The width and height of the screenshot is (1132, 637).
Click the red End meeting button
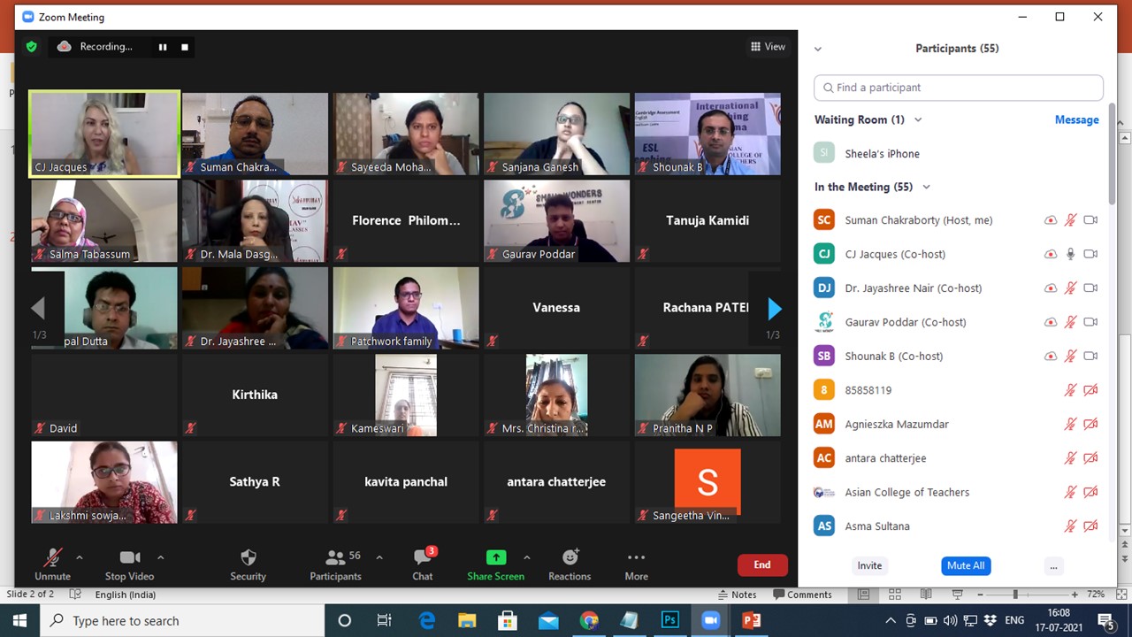coord(761,564)
